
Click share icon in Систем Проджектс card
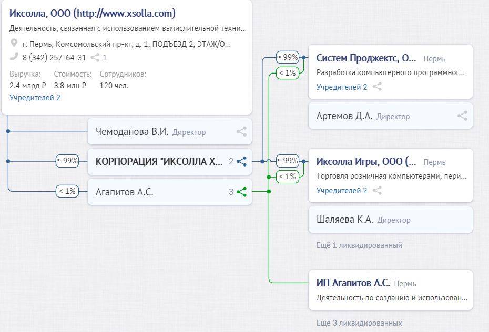(x=377, y=87)
